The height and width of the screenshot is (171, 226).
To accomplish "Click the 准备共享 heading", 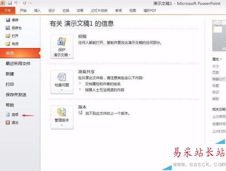I will point(86,72).
